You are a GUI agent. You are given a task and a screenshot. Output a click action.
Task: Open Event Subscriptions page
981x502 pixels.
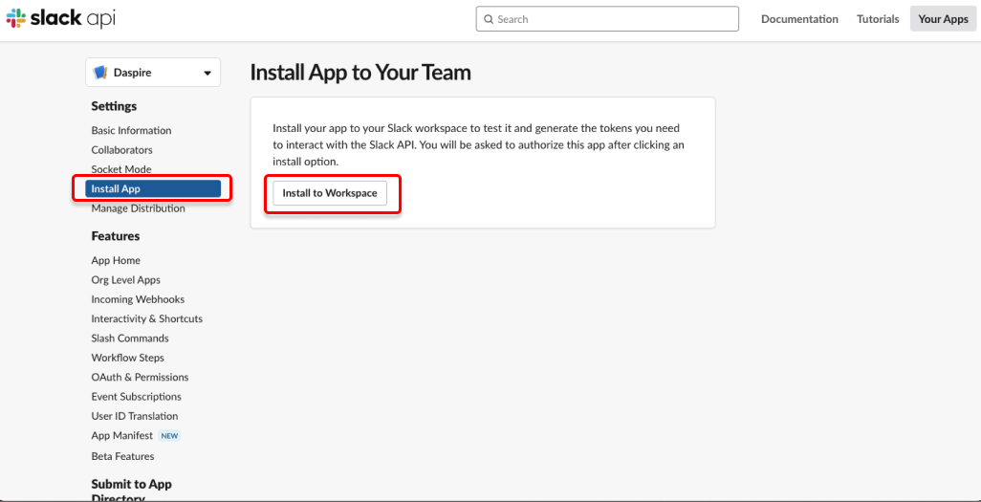click(137, 397)
